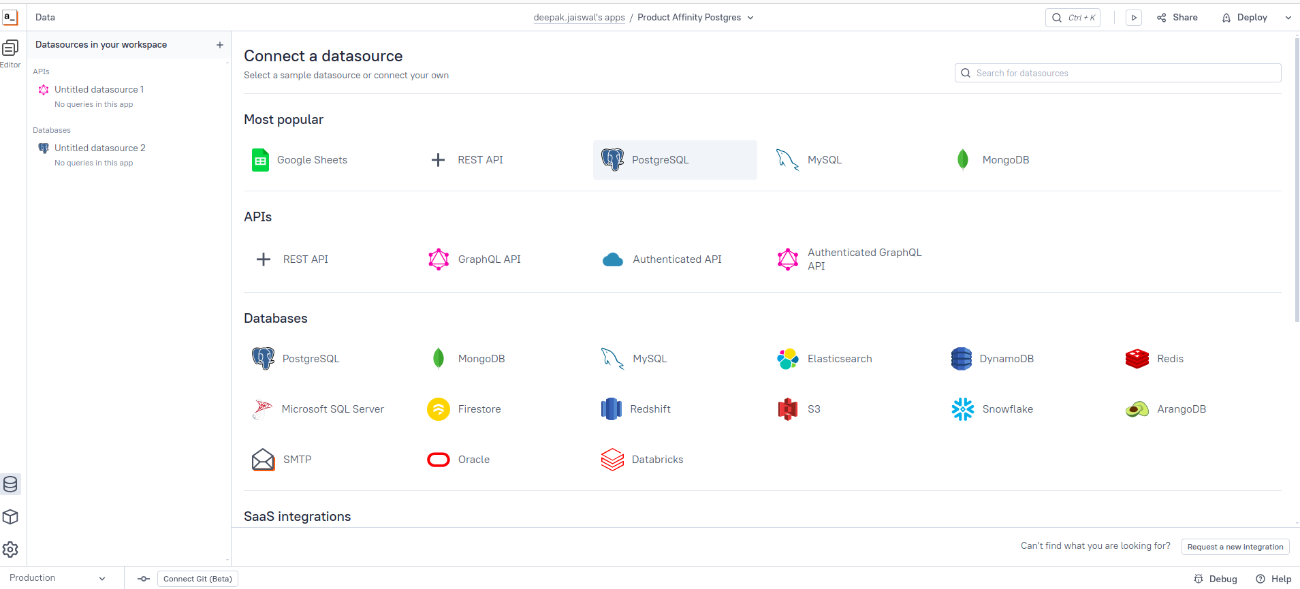The image size is (1300, 589).
Task: Focus the Search for datasources field
Action: [1117, 73]
